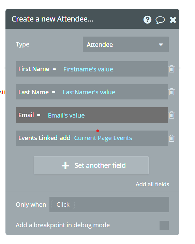Edit the Firstname's value expression
Viewport: 195px width, 244px height.
pos(88,69)
